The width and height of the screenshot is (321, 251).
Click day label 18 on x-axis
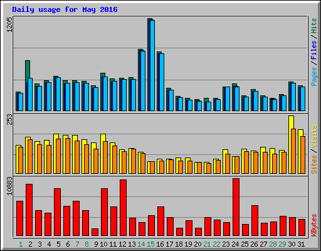pos(179,244)
